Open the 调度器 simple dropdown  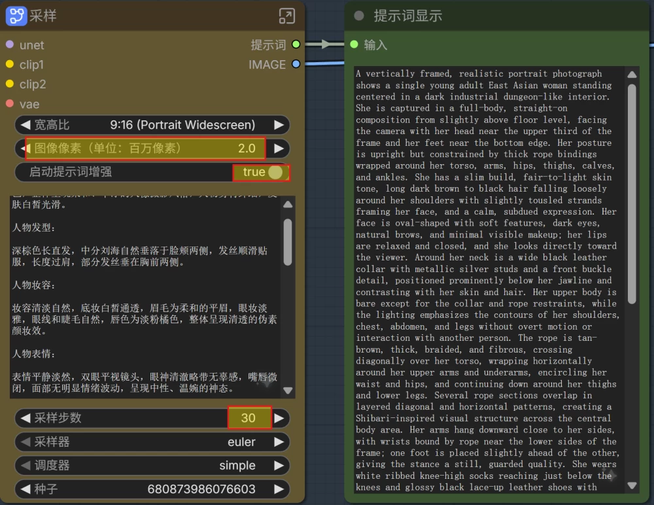point(152,465)
